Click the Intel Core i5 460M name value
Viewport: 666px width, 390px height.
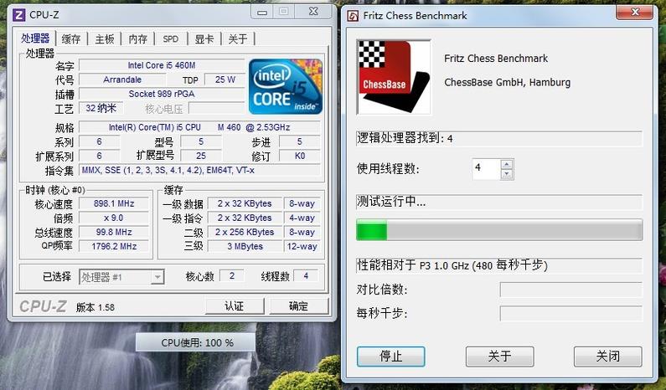click(x=162, y=65)
